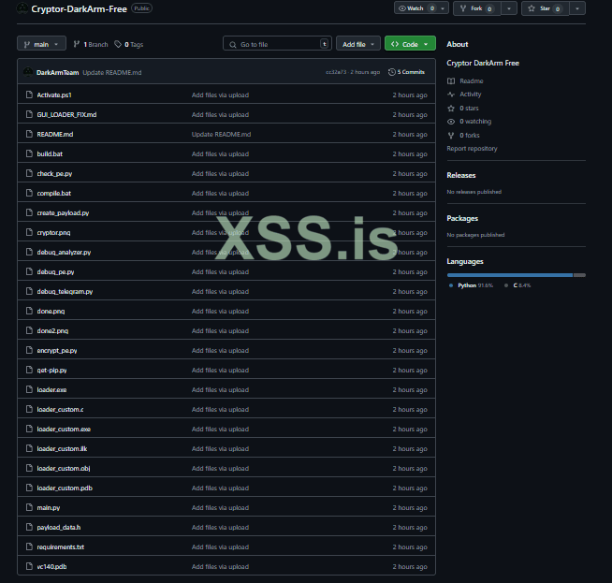Open file cryptor.png
The width and height of the screenshot is (612, 583).
click(x=53, y=233)
